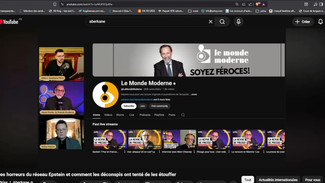This screenshot has width=325, height=183.
Task: Click Visit community button in the video
Action: [x=159, y=106]
